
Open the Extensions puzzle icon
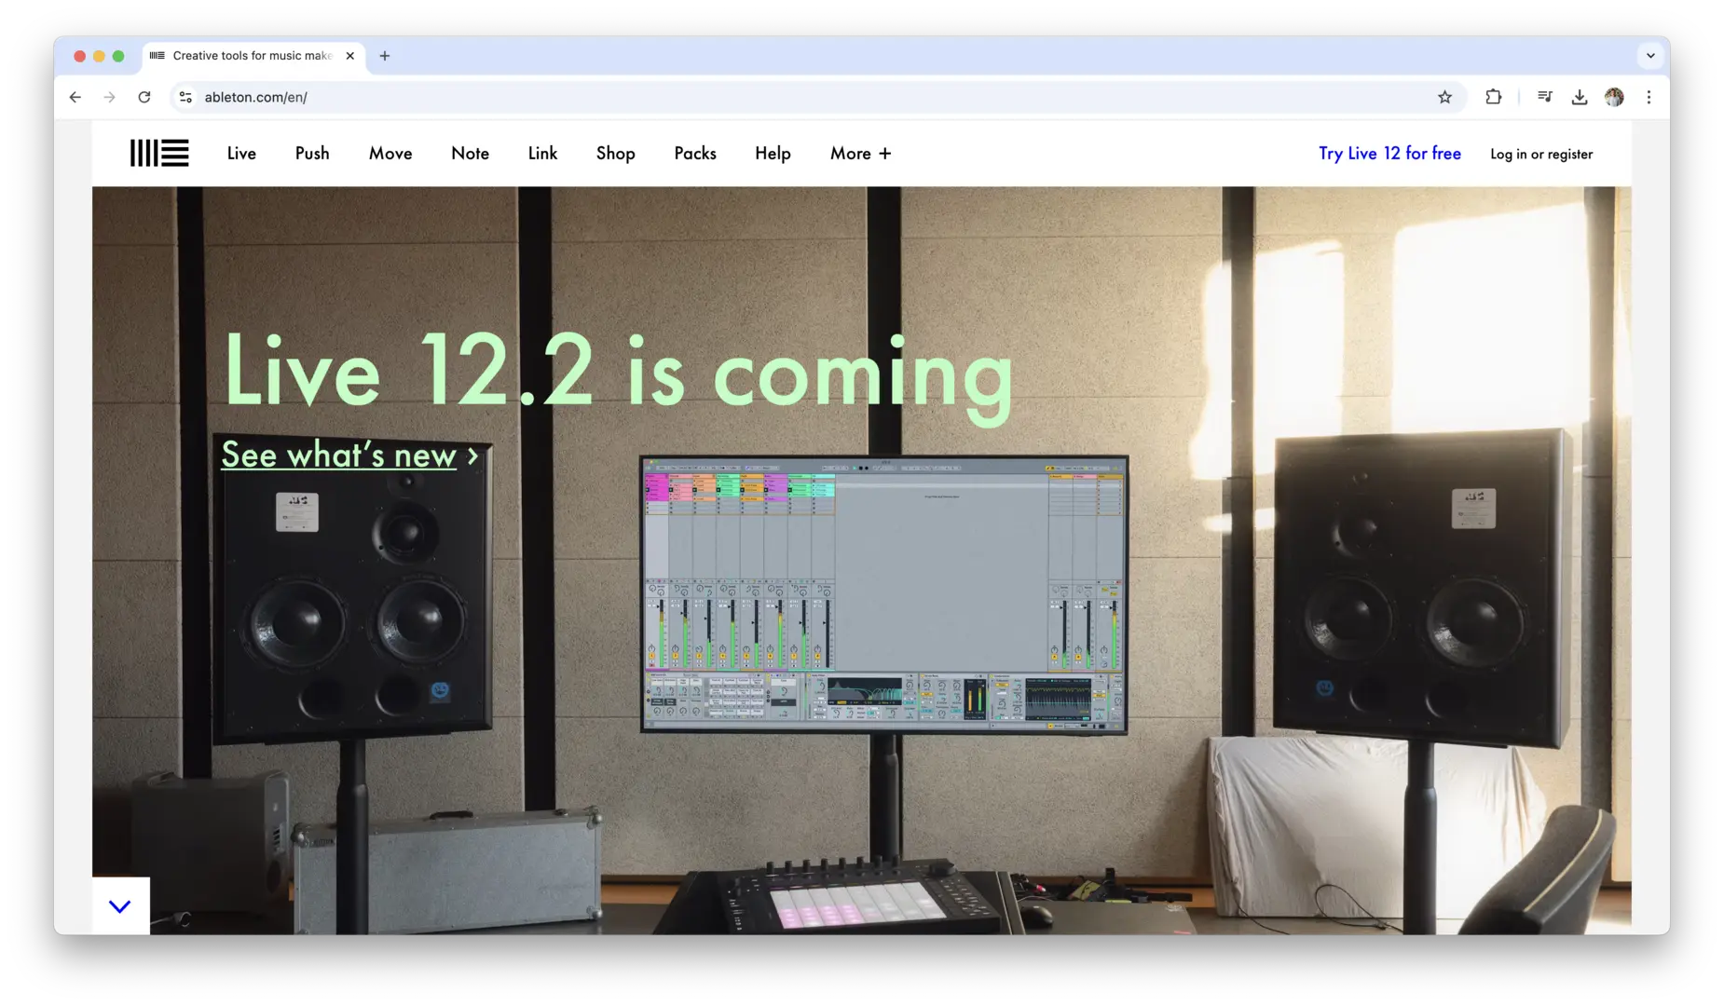tap(1493, 97)
